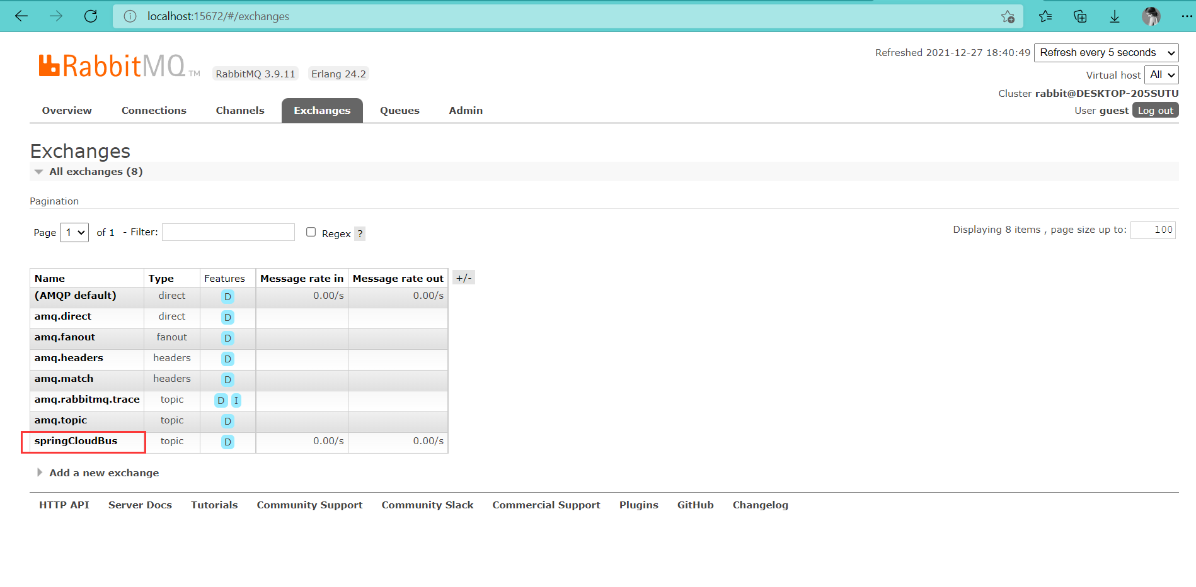Enable the Regex filter checkbox
The image size is (1196, 587).
click(x=311, y=232)
